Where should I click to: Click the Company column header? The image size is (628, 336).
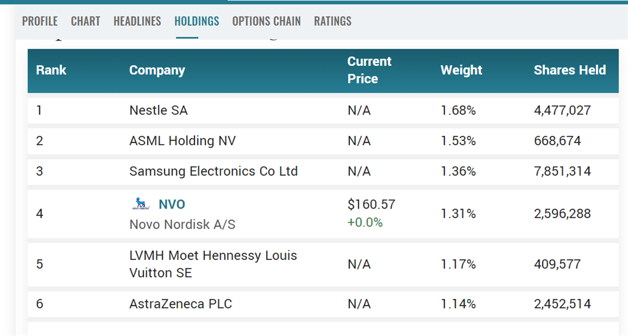157,70
